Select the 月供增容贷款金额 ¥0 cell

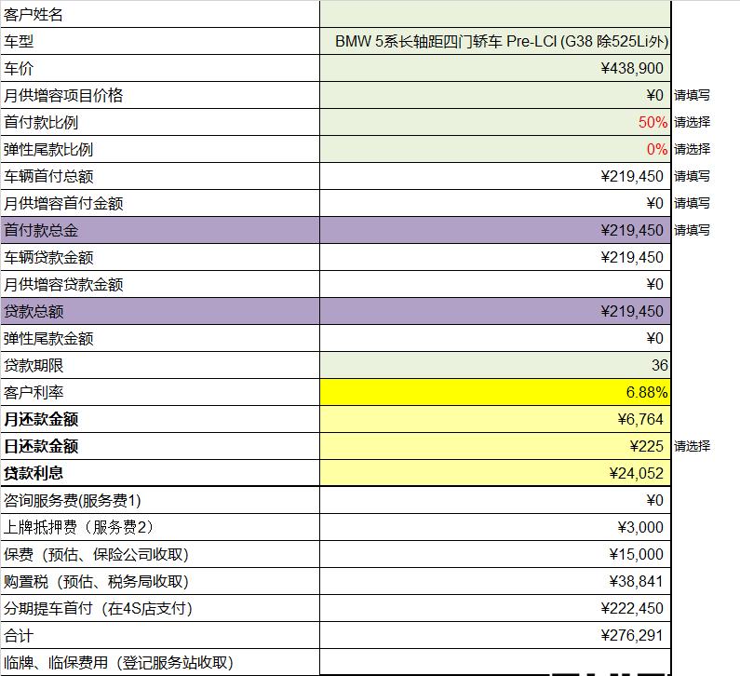[x=495, y=284]
